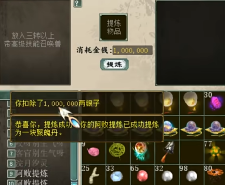Select the red bead item numbered 65
This screenshot has height=185, width=225.
[143, 175]
